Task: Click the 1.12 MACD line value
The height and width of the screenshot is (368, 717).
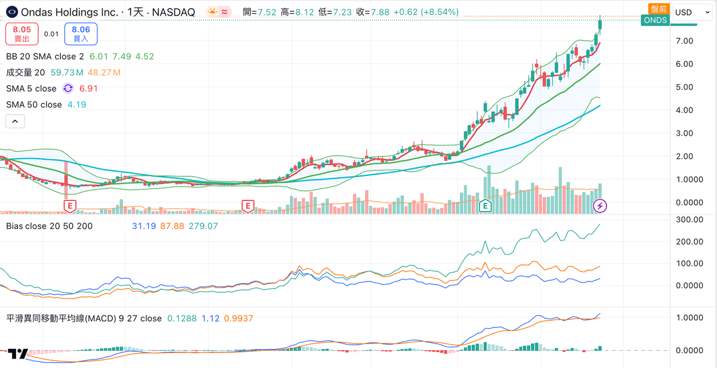Action: click(x=210, y=318)
